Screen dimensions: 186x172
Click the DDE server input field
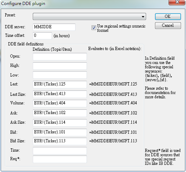(x=54, y=27)
